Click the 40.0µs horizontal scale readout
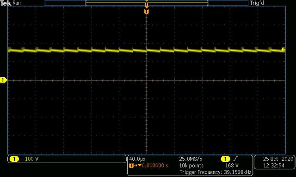 tap(137, 159)
